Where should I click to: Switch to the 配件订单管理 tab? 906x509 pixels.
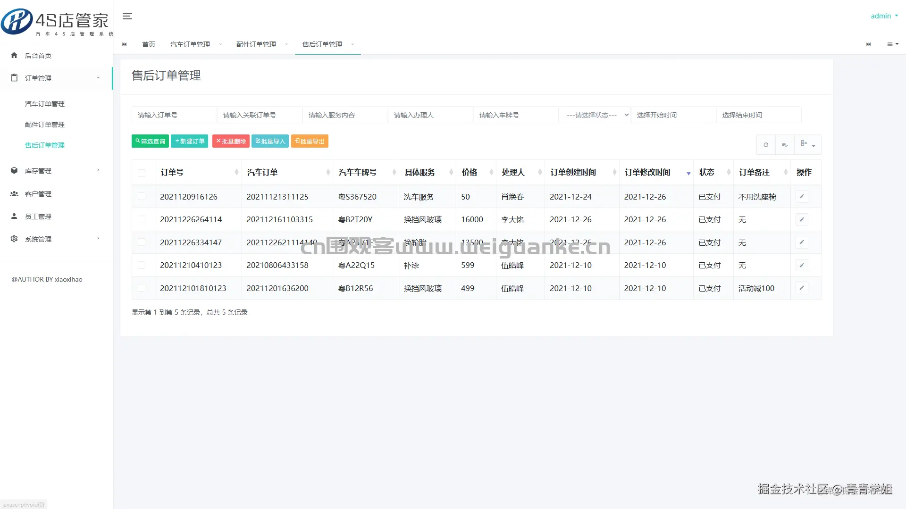[256, 44]
